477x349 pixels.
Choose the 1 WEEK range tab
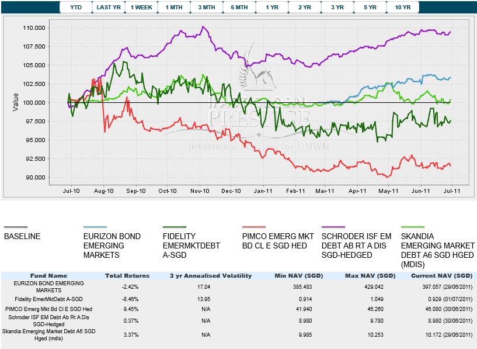pyautogui.click(x=141, y=8)
